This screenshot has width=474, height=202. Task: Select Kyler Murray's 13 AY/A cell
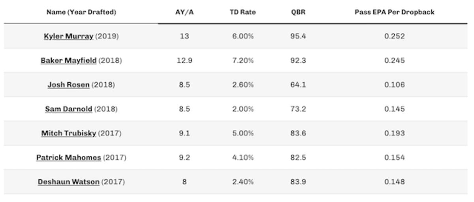[x=184, y=36]
